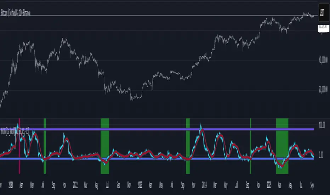Select the green signal zone near July 2021
The height and width of the screenshot is (195, 330).
(x=45, y=146)
